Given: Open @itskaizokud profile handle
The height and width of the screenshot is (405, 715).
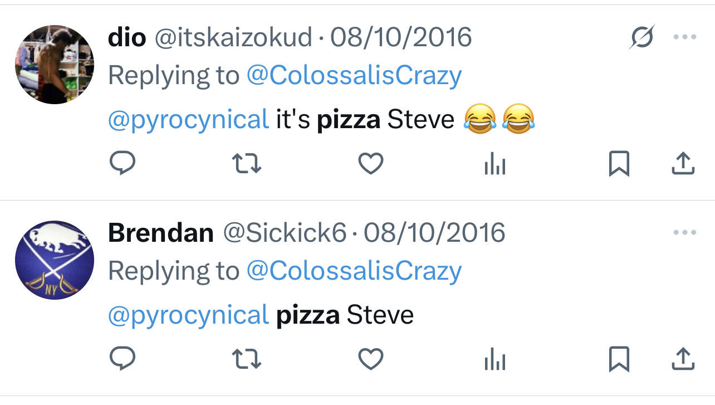Looking at the screenshot, I should tap(233, 38).
